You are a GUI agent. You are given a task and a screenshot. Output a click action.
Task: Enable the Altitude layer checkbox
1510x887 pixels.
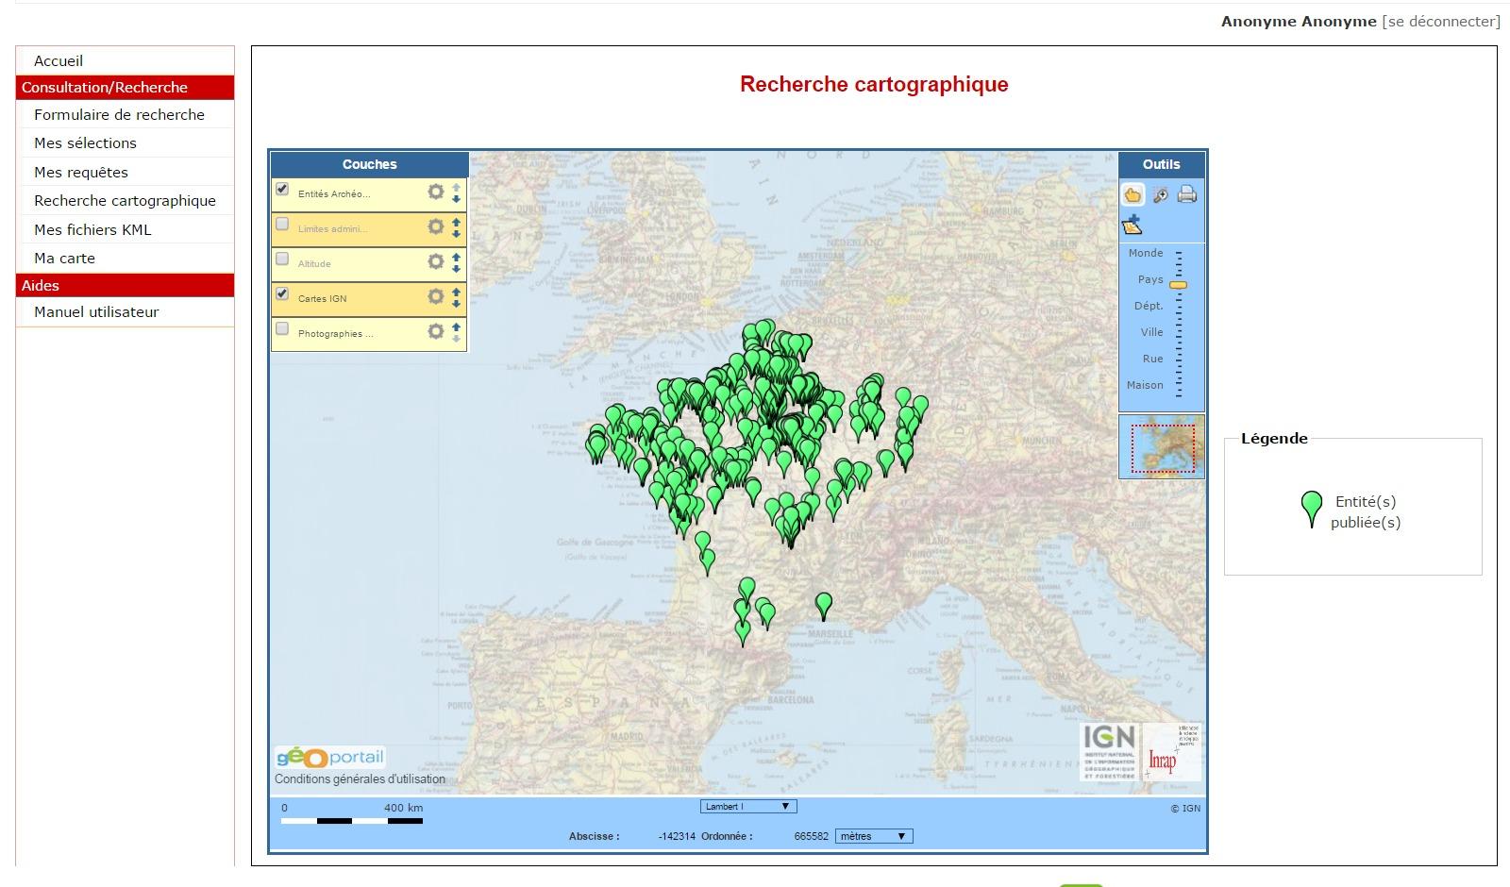[x=282, y=259]
